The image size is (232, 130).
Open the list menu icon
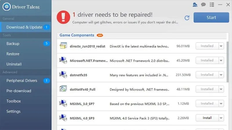212,5
